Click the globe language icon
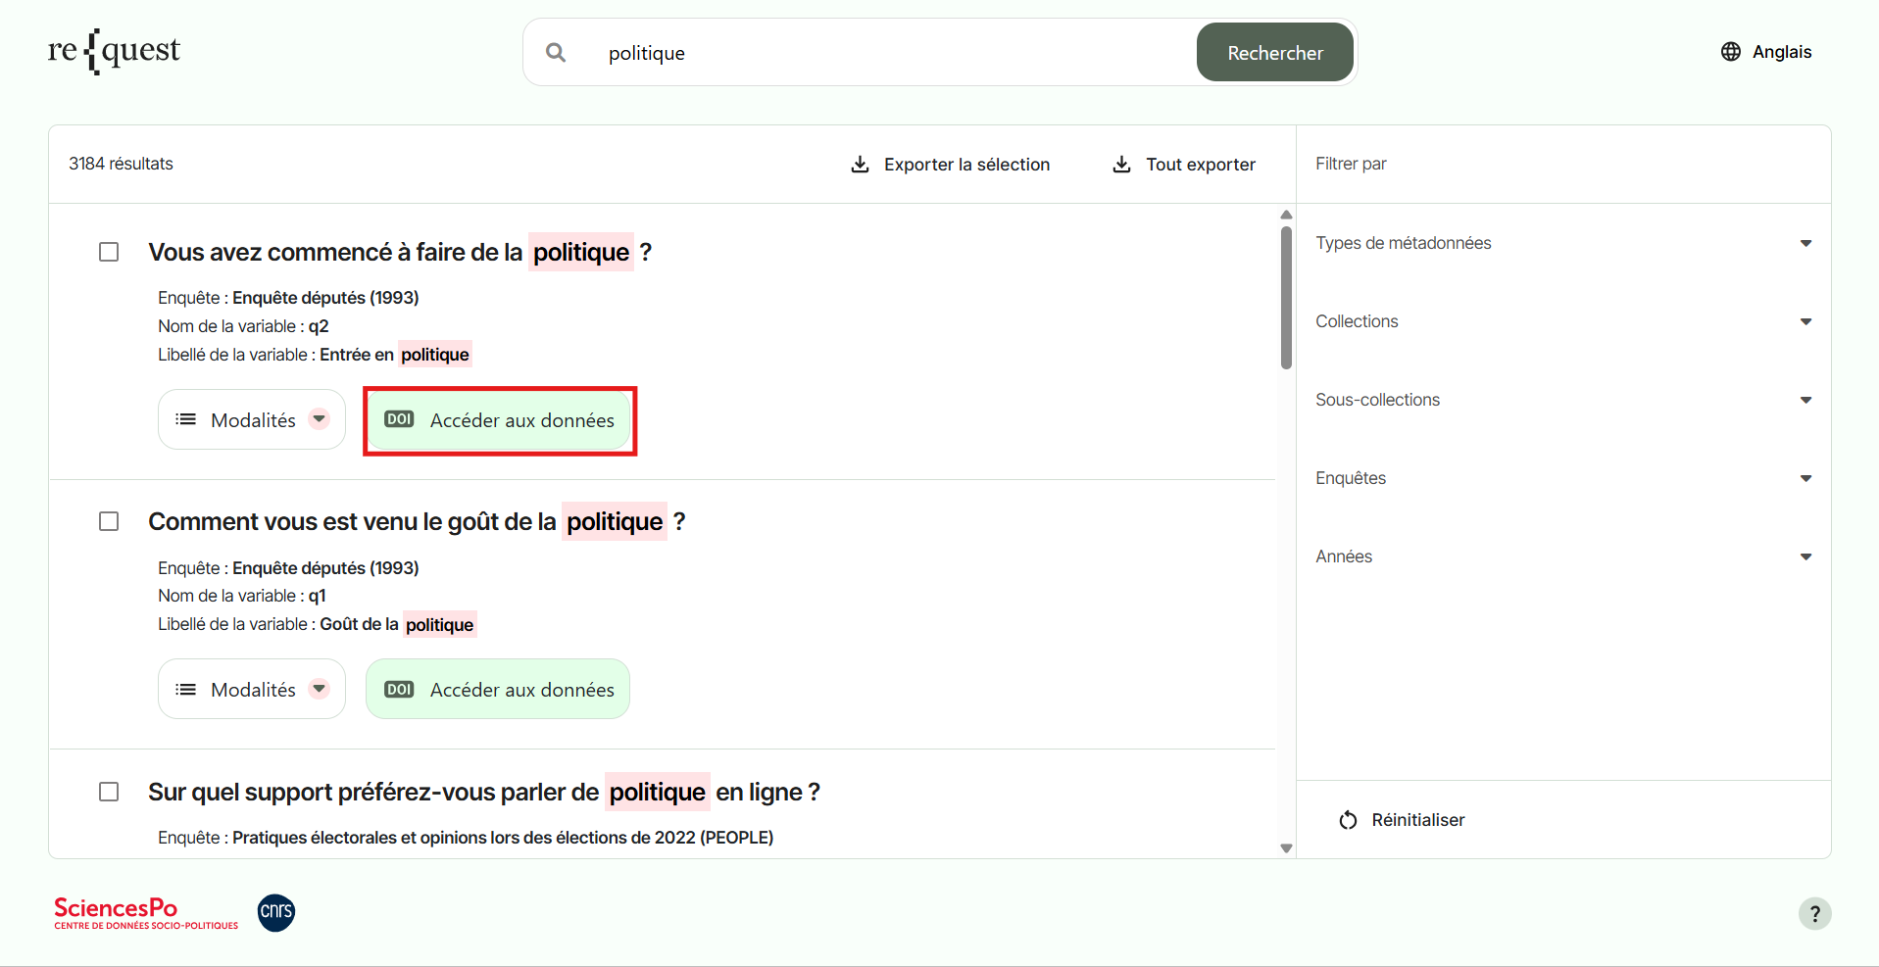Image resolution: width=1879 pixels, height=967 pixels. click(1730, 52)
